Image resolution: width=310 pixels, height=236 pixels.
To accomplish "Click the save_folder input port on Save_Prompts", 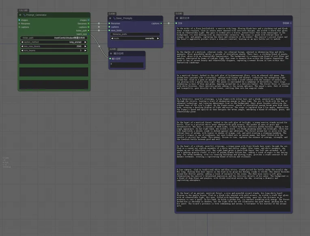I will pos(110,30).
